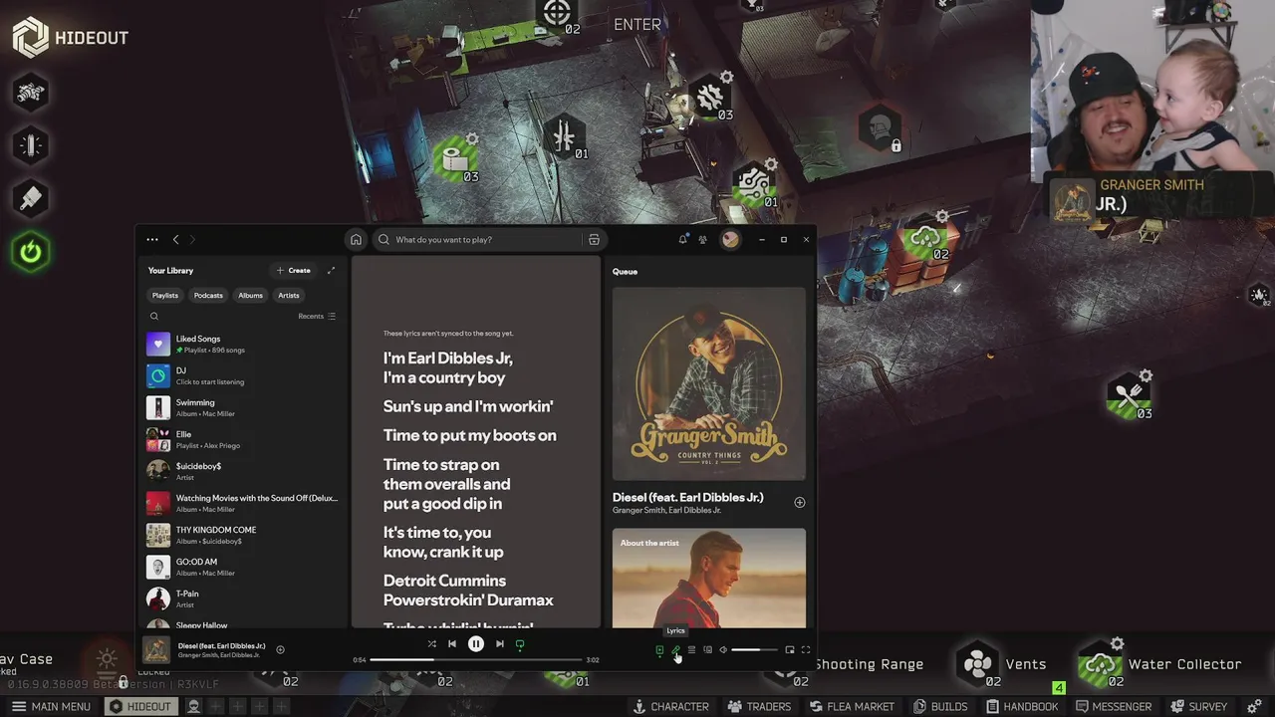Add Diesel to playlist from Queue panel
The height and width of the screenshot is (717, 1275).
(x=799, y=502)
